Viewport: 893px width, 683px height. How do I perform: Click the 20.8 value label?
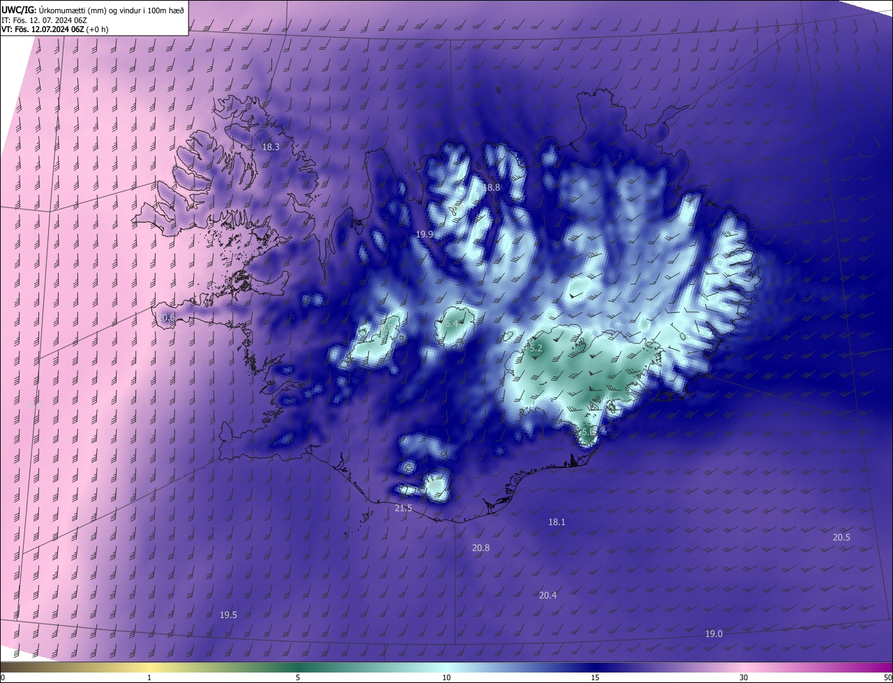click(481, 548)
